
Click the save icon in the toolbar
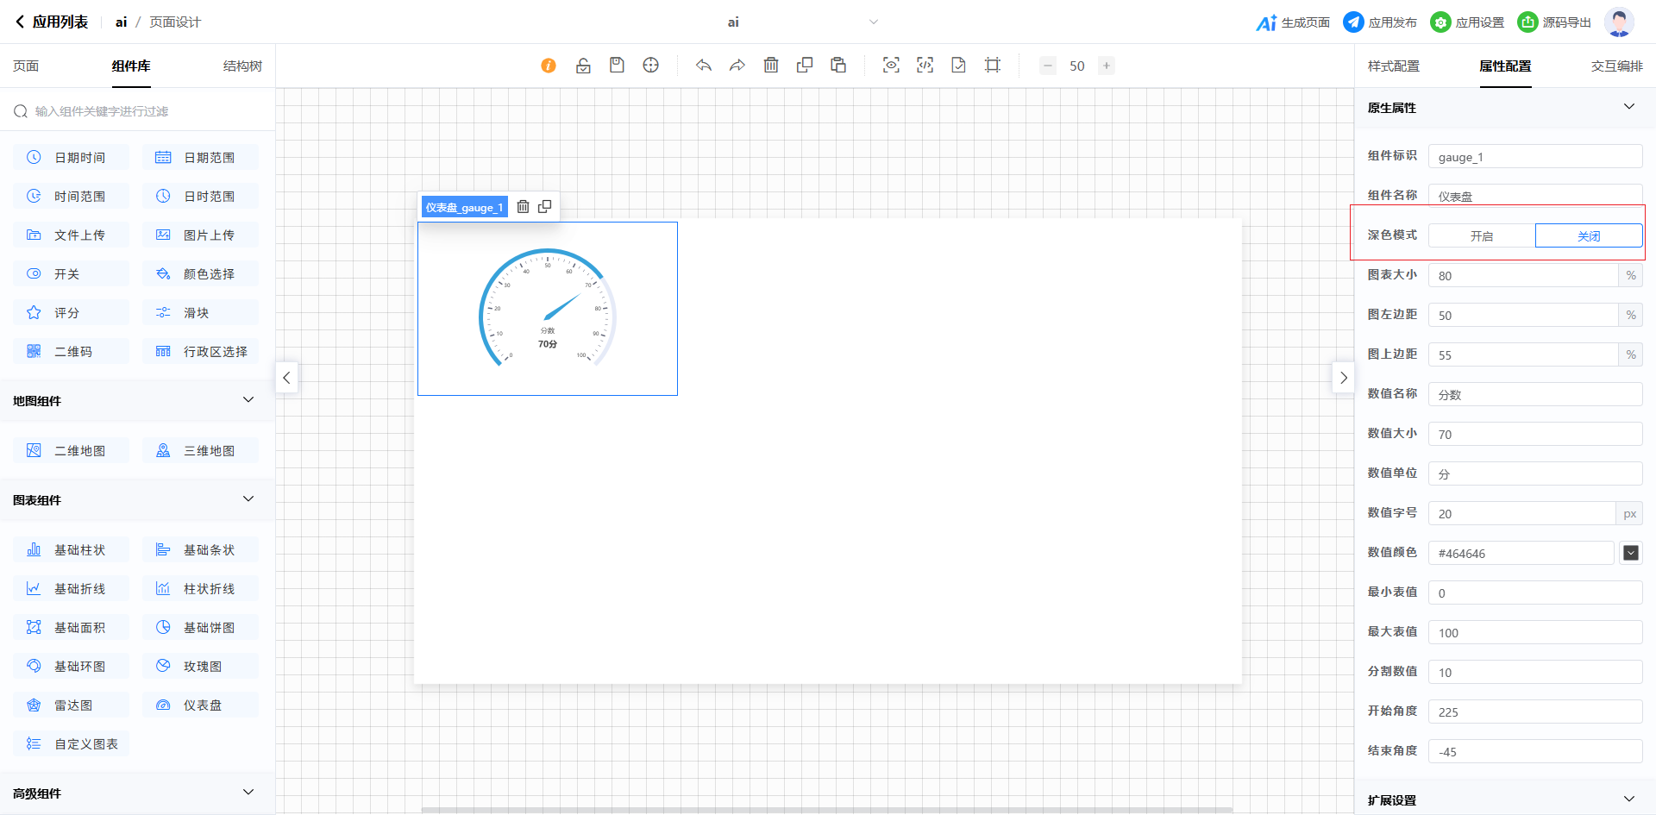coord(617,66)
